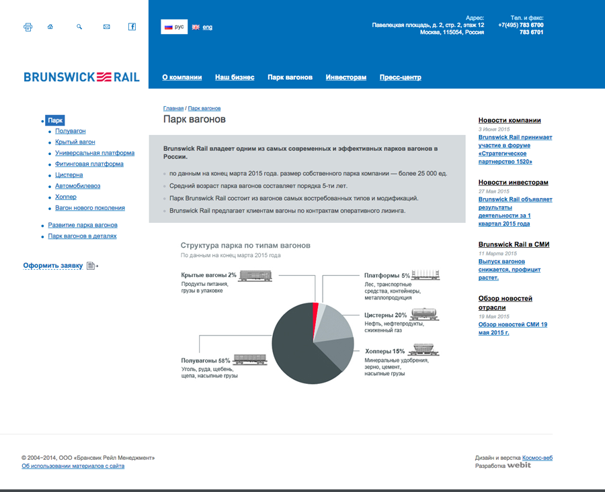Click Парк вагонов breadcrumb link
Image resolution: width=605 pixels, height=492 pixels.
pyautogui.click(x=204, y=108)
